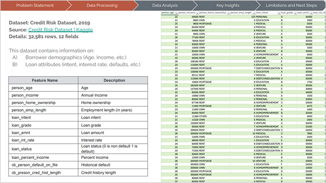Open person_income column filter dropdown
The height and width of the screenshot is (183, 326).
(197, 13)
